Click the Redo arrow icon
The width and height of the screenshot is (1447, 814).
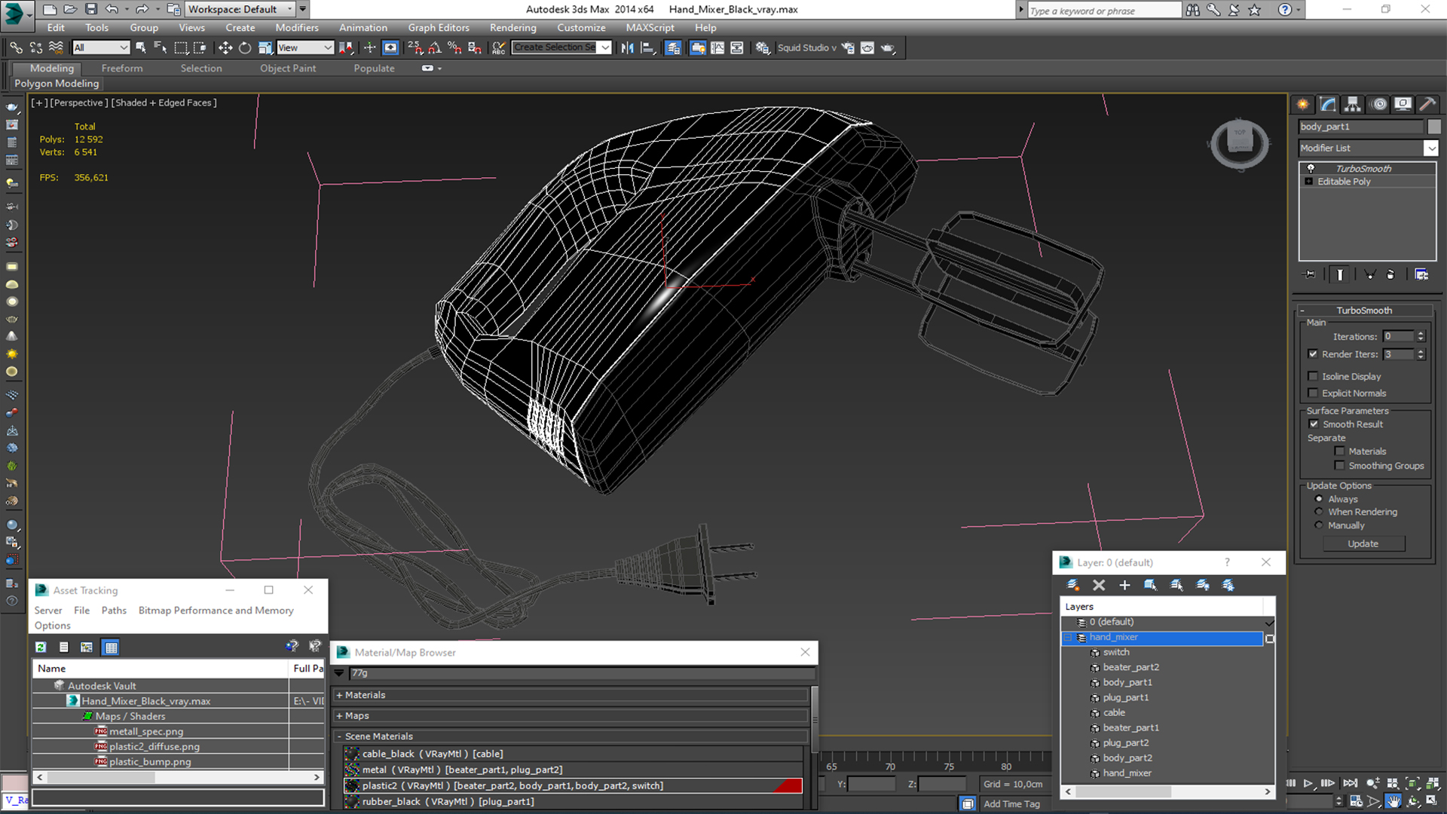141,9
